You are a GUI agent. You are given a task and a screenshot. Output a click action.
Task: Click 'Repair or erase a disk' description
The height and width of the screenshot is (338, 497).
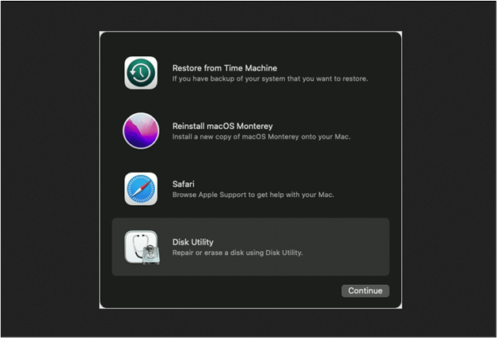pyautogui.click(x=237, y=253)
